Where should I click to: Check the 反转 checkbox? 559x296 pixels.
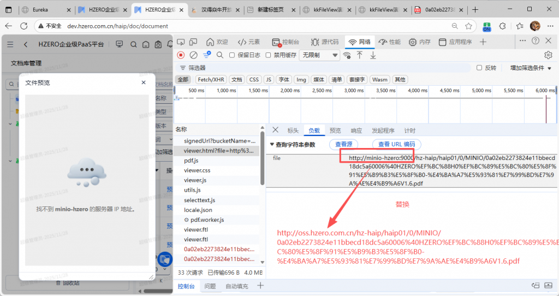coord(479,68)
